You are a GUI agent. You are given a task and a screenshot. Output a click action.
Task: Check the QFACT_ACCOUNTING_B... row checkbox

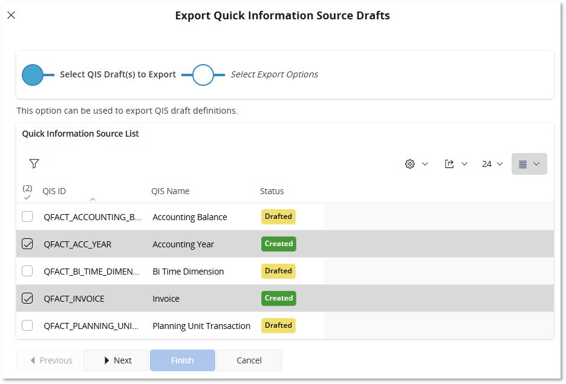pyautogui.click(x=27, y=216)
